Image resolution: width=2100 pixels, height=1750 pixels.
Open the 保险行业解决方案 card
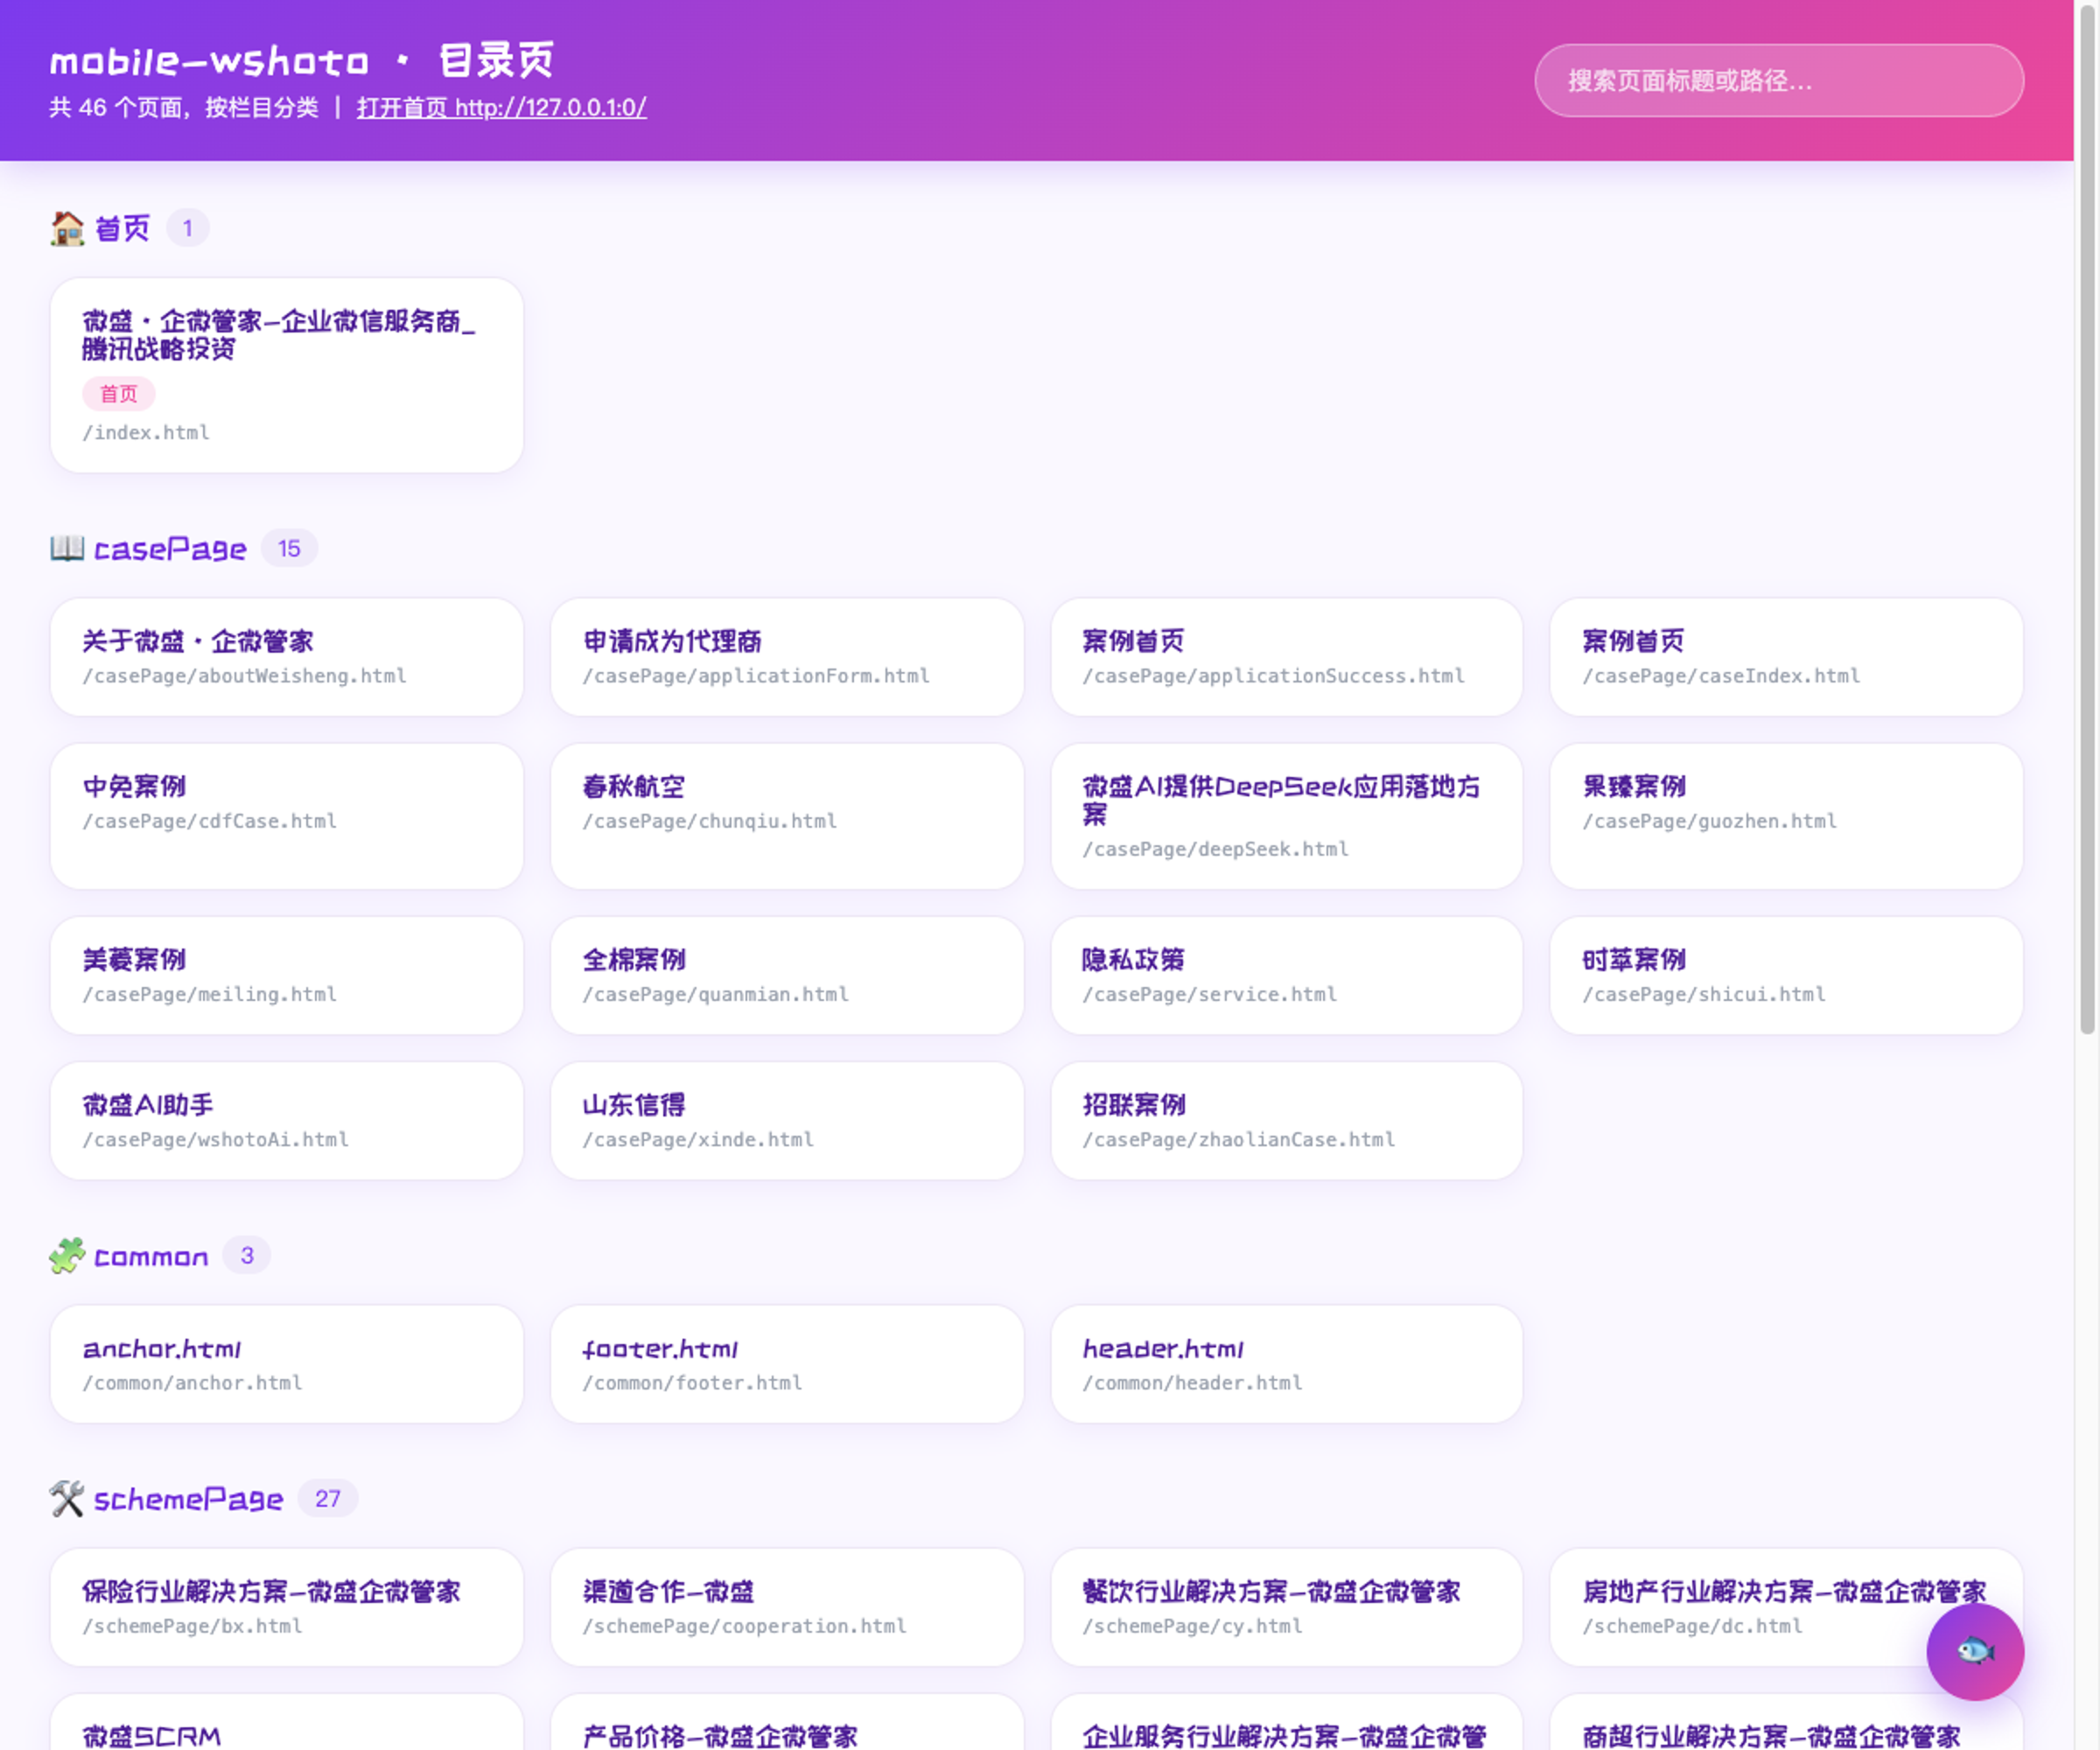(x=287, y=1608)
